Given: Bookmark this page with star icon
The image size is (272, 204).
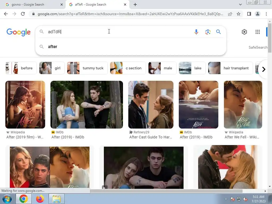Looking at the screenshot, I should 239,14.
